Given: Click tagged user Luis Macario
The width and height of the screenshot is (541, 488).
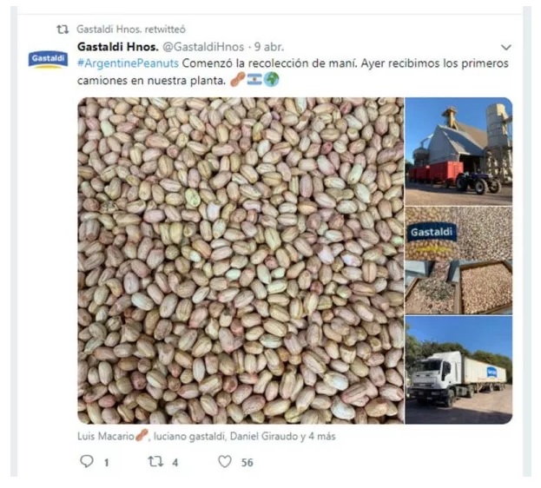Looking at the screenshot, I should point(106,436).
